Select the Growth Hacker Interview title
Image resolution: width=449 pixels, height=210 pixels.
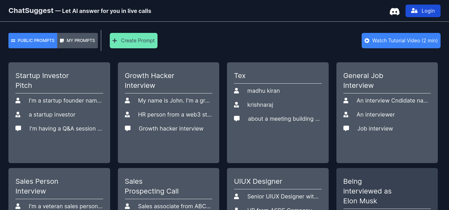[x=149, y=80]
